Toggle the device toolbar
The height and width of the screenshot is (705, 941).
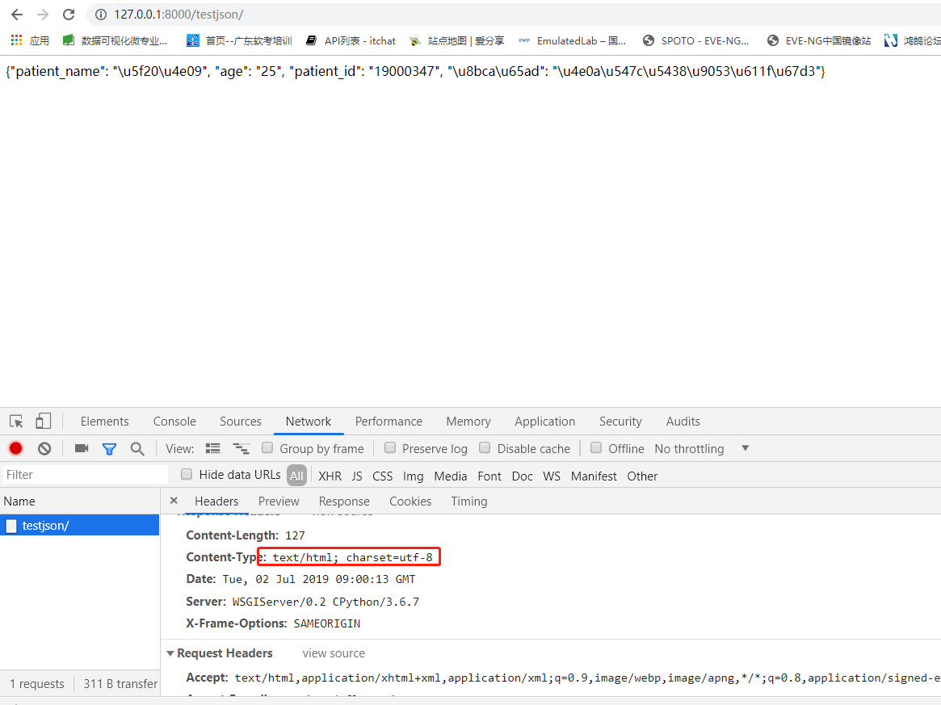point(44,421)
